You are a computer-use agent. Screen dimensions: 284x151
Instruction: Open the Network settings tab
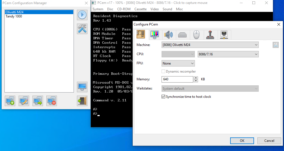pyautogui.click(x=224, y=35)
